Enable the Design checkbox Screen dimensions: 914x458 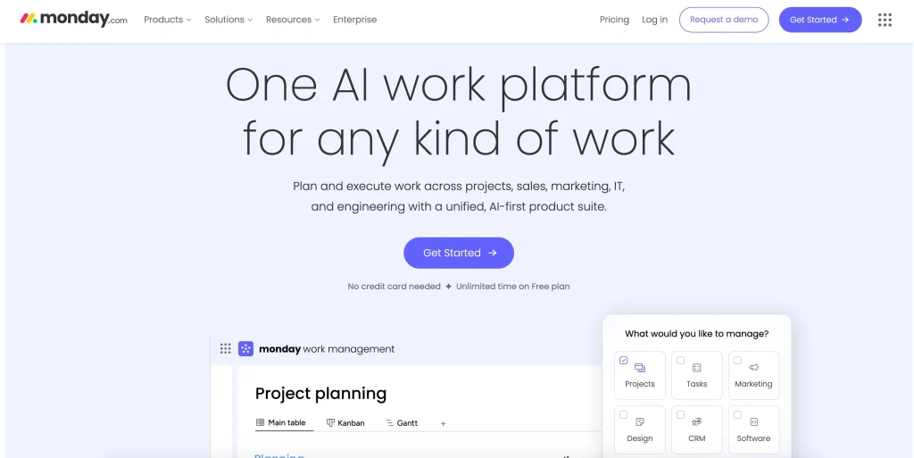(x=623, y=415)
